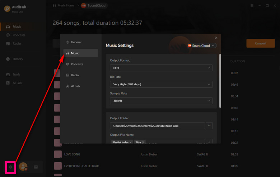Close the Music Settings dialog

pos(216,38)
